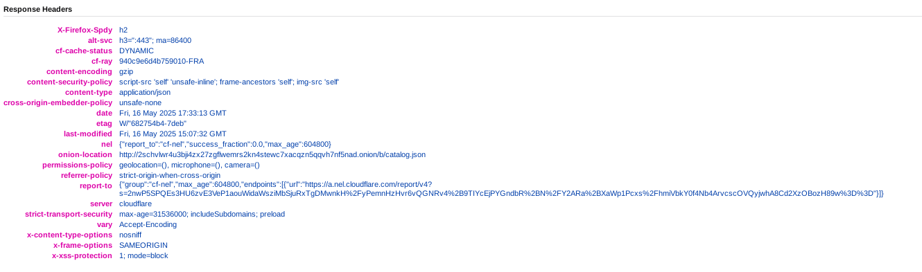The width and height of the screenshot is (922, 272).
Task: Select the last-modified header value
Action: [x=173, y=134]
